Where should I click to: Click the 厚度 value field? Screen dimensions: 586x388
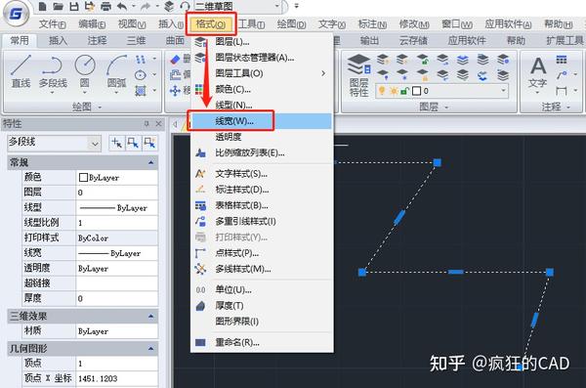click(x=116, y=299)
